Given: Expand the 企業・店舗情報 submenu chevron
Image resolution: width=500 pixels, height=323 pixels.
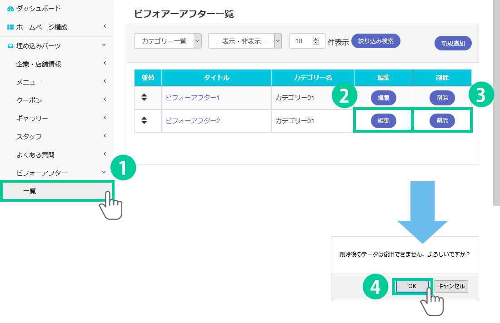Looking at the screenshot, I should 105,63.
